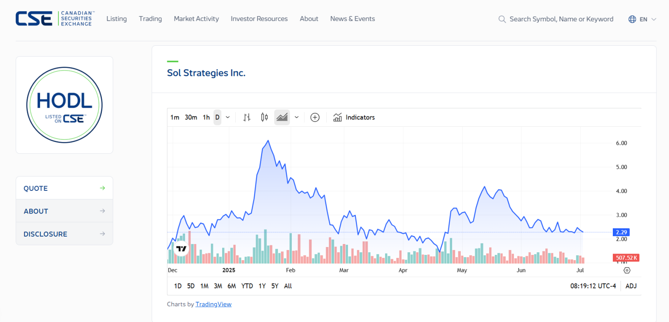Select the bar chart style icon

click(x=247, y=117)
